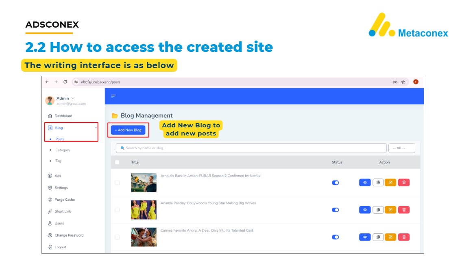Focus the 'Search by name or slug' field

click(x=251, y=148)
